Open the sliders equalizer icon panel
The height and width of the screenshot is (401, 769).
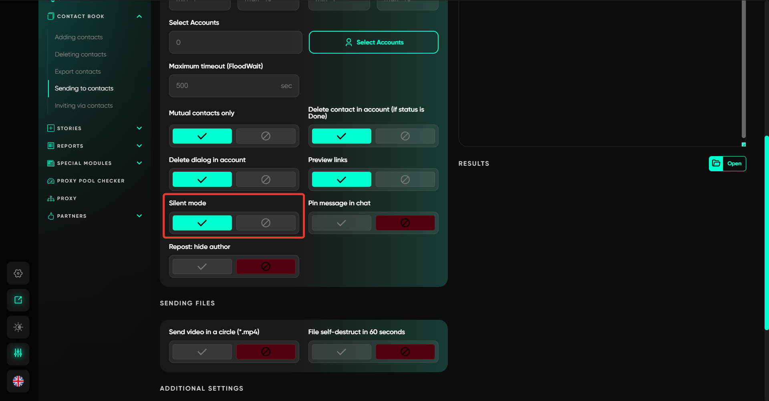pos(18,353)
